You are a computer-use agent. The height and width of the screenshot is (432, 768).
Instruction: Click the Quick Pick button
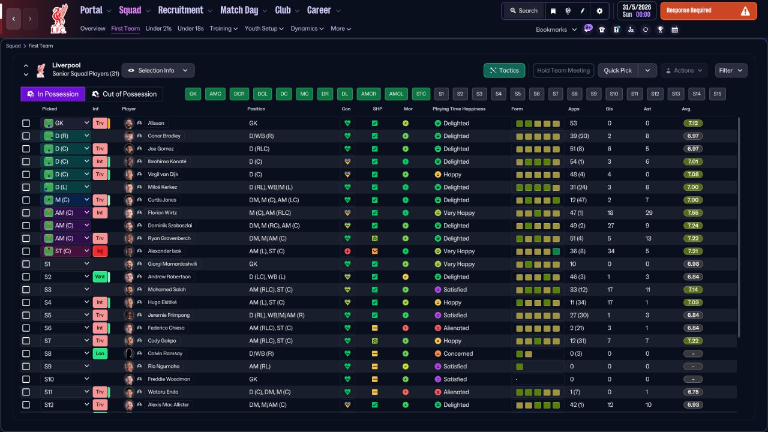pos(618,70)
